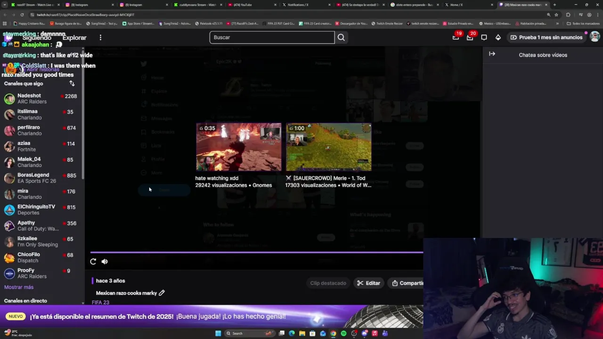This screenshot has height=339, width=603.
Task: Replay the clip with the reload icon
Action: coord(93,262)
